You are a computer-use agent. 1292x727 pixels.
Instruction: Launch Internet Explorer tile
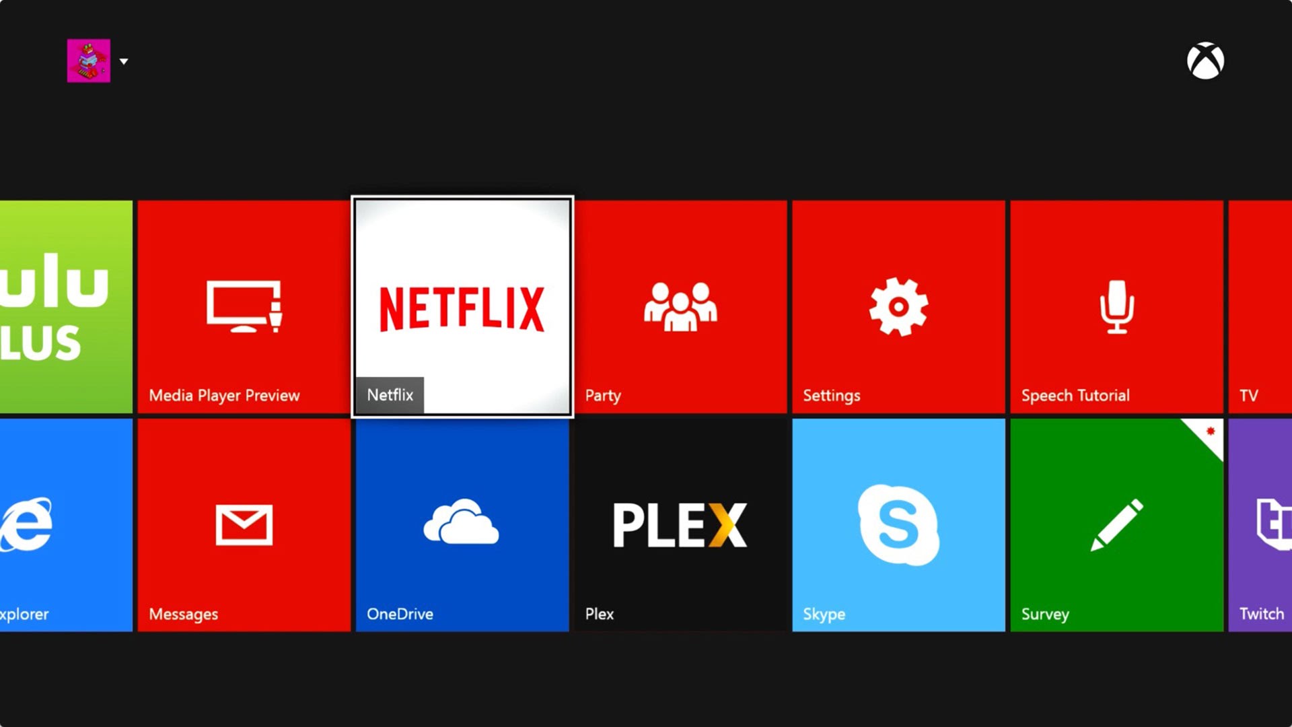click(x=66, y=525)
